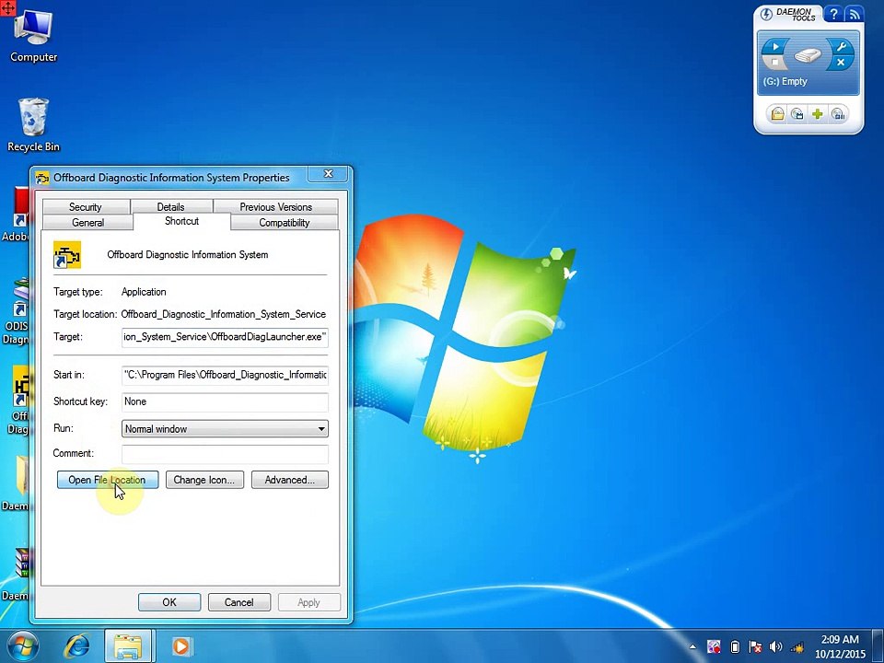Click the Target type Application text
Viewport: 884px width, 663px height.
coord(144,292)
